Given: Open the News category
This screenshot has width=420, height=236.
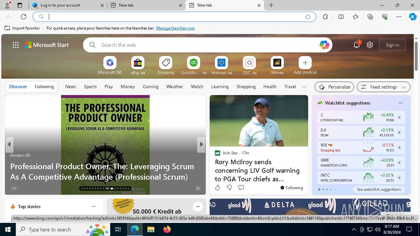Looking at the screenshot, I should pyautogui.click(x=71, y=87).
